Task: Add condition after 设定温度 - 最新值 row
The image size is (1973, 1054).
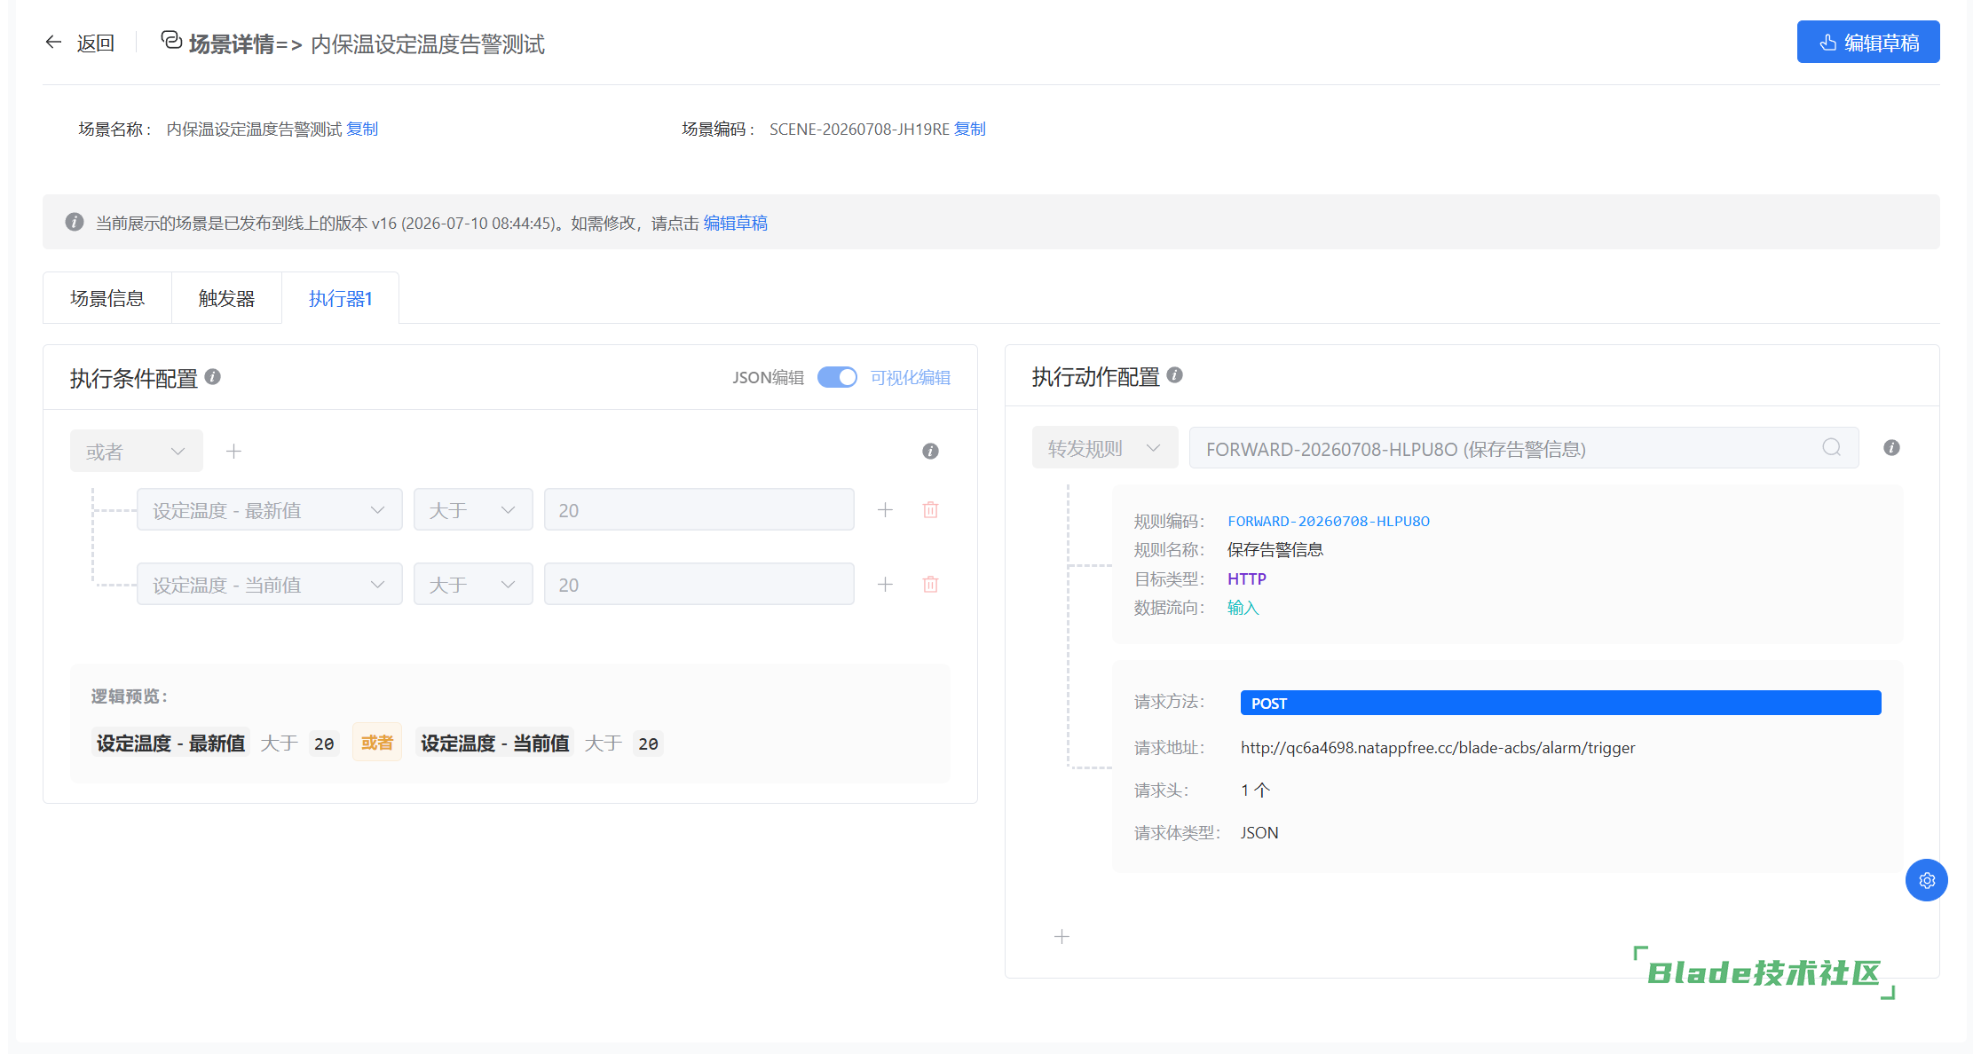Action: tap(885, 510)
